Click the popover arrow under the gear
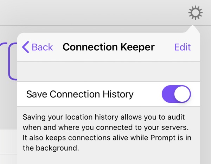 pos(192,29)
